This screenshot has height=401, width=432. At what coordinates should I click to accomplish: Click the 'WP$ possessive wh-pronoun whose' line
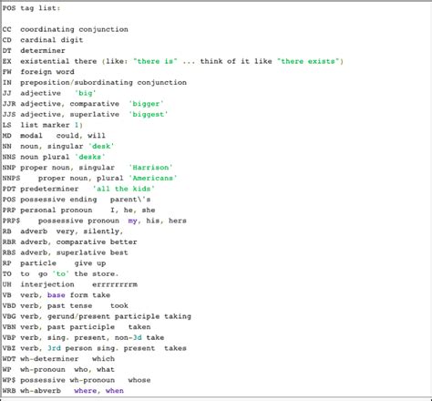point(77,380)
